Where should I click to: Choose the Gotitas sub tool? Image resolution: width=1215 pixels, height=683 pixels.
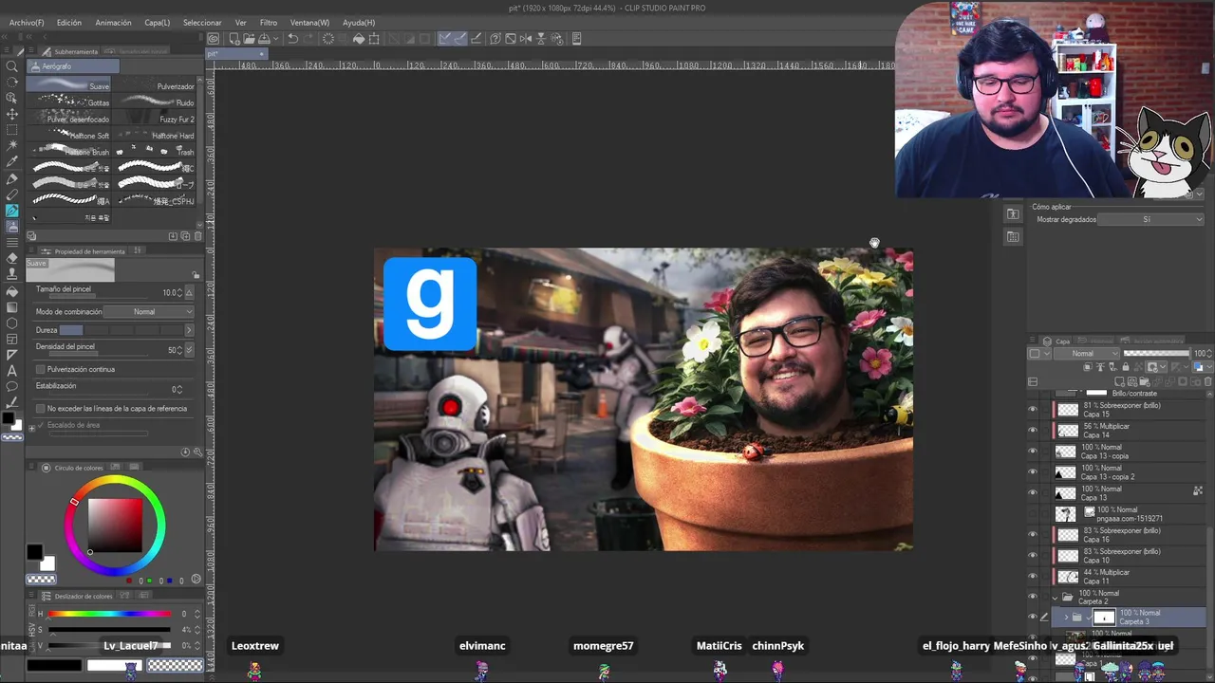point(69,102)
